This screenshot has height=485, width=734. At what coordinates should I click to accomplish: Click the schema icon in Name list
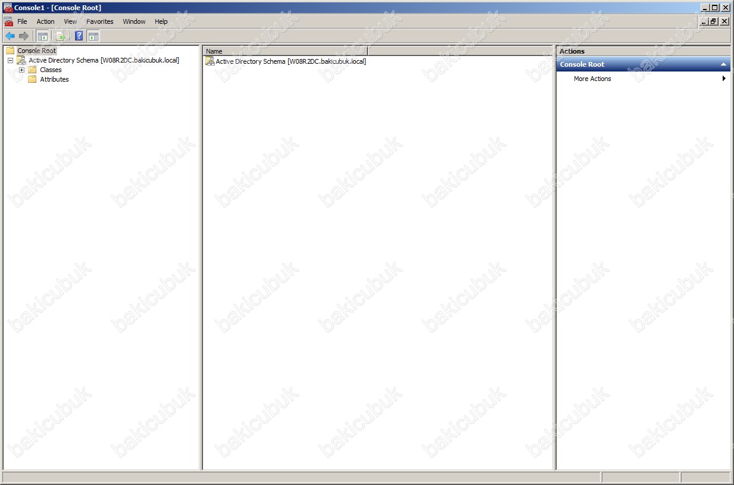coord(210,61)
